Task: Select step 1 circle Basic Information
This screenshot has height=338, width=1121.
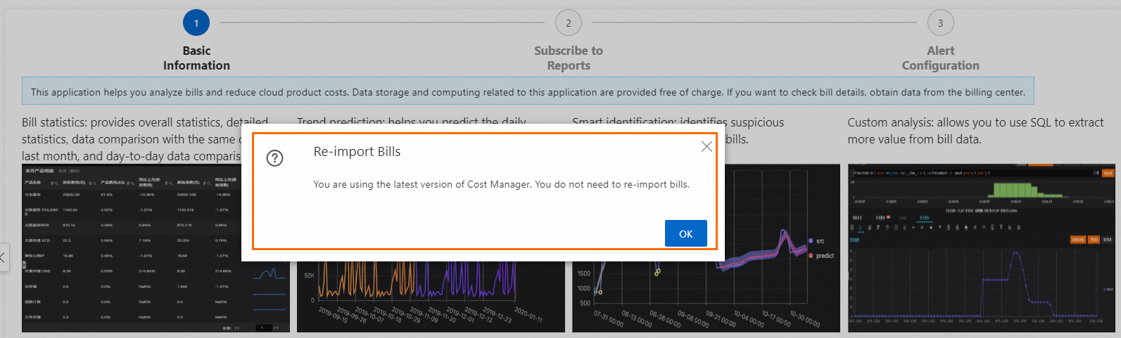Action: 196,22
